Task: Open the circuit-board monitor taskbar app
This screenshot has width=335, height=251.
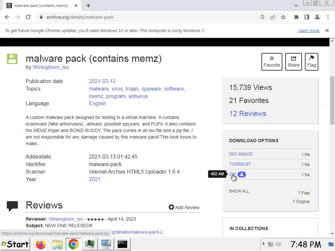Action: 90,244
